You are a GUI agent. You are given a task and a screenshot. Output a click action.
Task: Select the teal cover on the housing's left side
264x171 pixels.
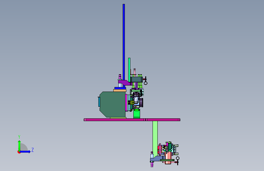pyautogui.click(x=99, y=102)
